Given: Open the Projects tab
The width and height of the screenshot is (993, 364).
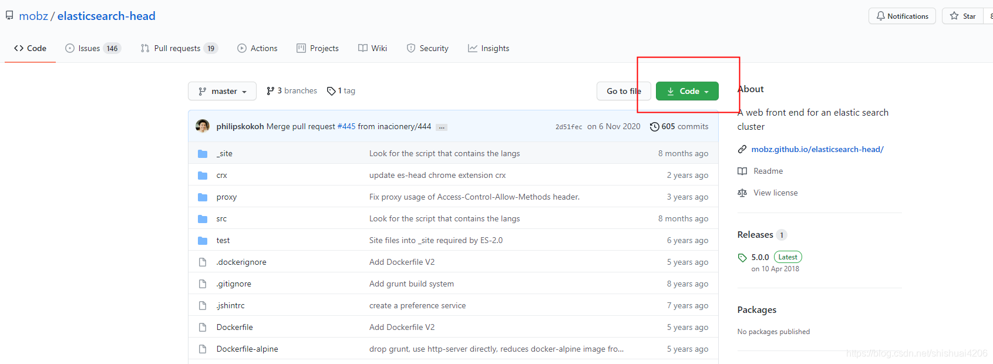Looking at the screenshot, I should [318, 48].
